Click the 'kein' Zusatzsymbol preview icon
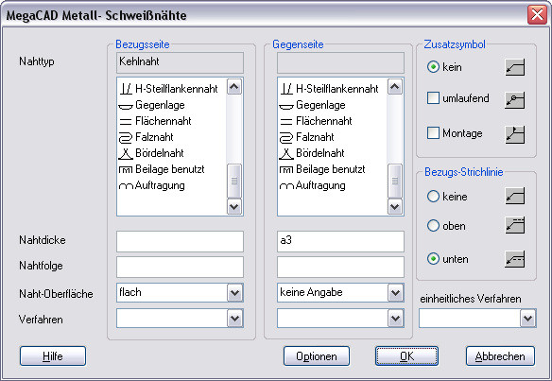Screen dimensions: 552x381 [x=515, y=67]
